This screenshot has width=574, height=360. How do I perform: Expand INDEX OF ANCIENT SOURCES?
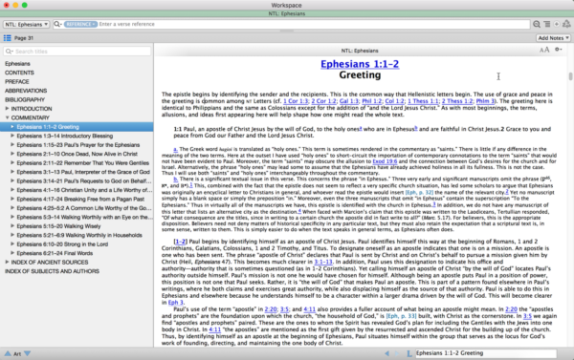point(7,262)
